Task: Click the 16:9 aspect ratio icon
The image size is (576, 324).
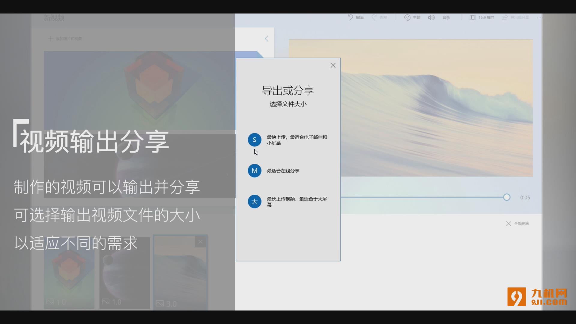Action: tap(472, 17)
